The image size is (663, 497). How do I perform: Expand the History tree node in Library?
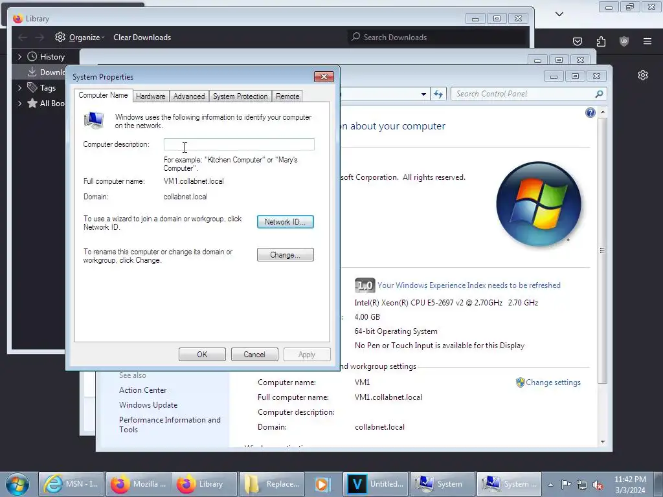click(x=19, y=57)
